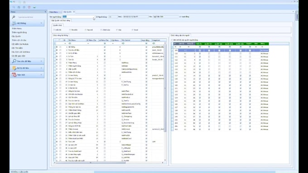Open Thêm Menu from the sidebar
The image size is (308, 173).
coord(17,28)
